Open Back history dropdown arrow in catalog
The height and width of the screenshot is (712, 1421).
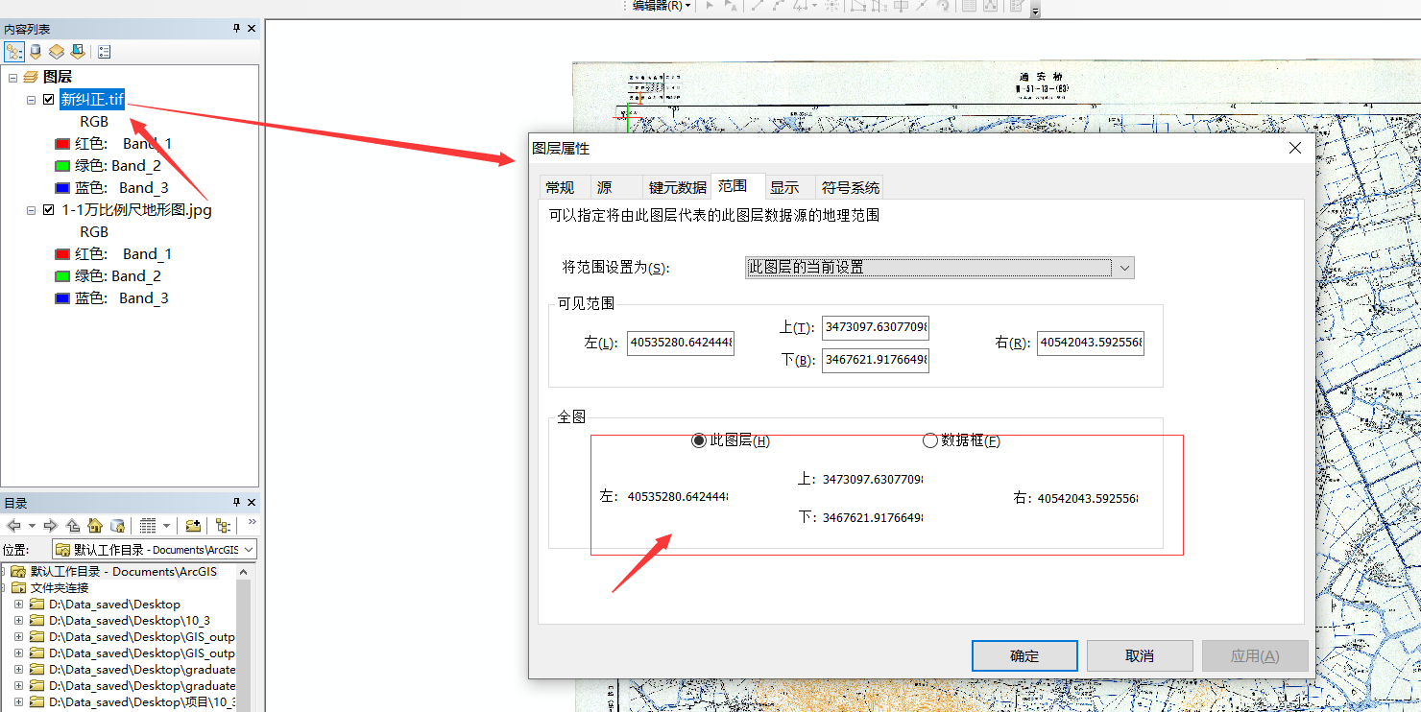[32, 526]
